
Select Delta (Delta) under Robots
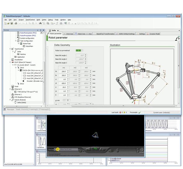22,103
